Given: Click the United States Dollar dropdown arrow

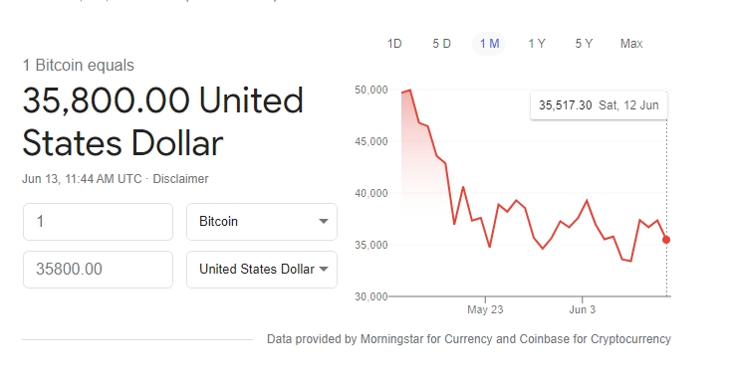Looking at the screenshot, I should 324,269.
